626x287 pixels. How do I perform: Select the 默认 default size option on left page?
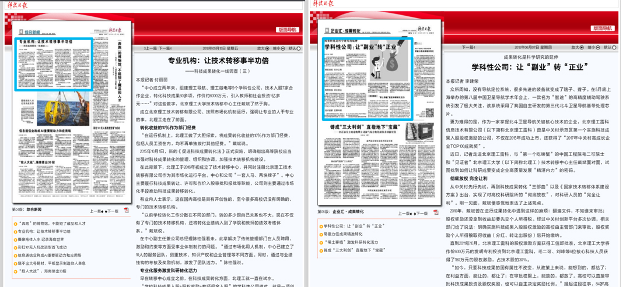click(298, 49)
